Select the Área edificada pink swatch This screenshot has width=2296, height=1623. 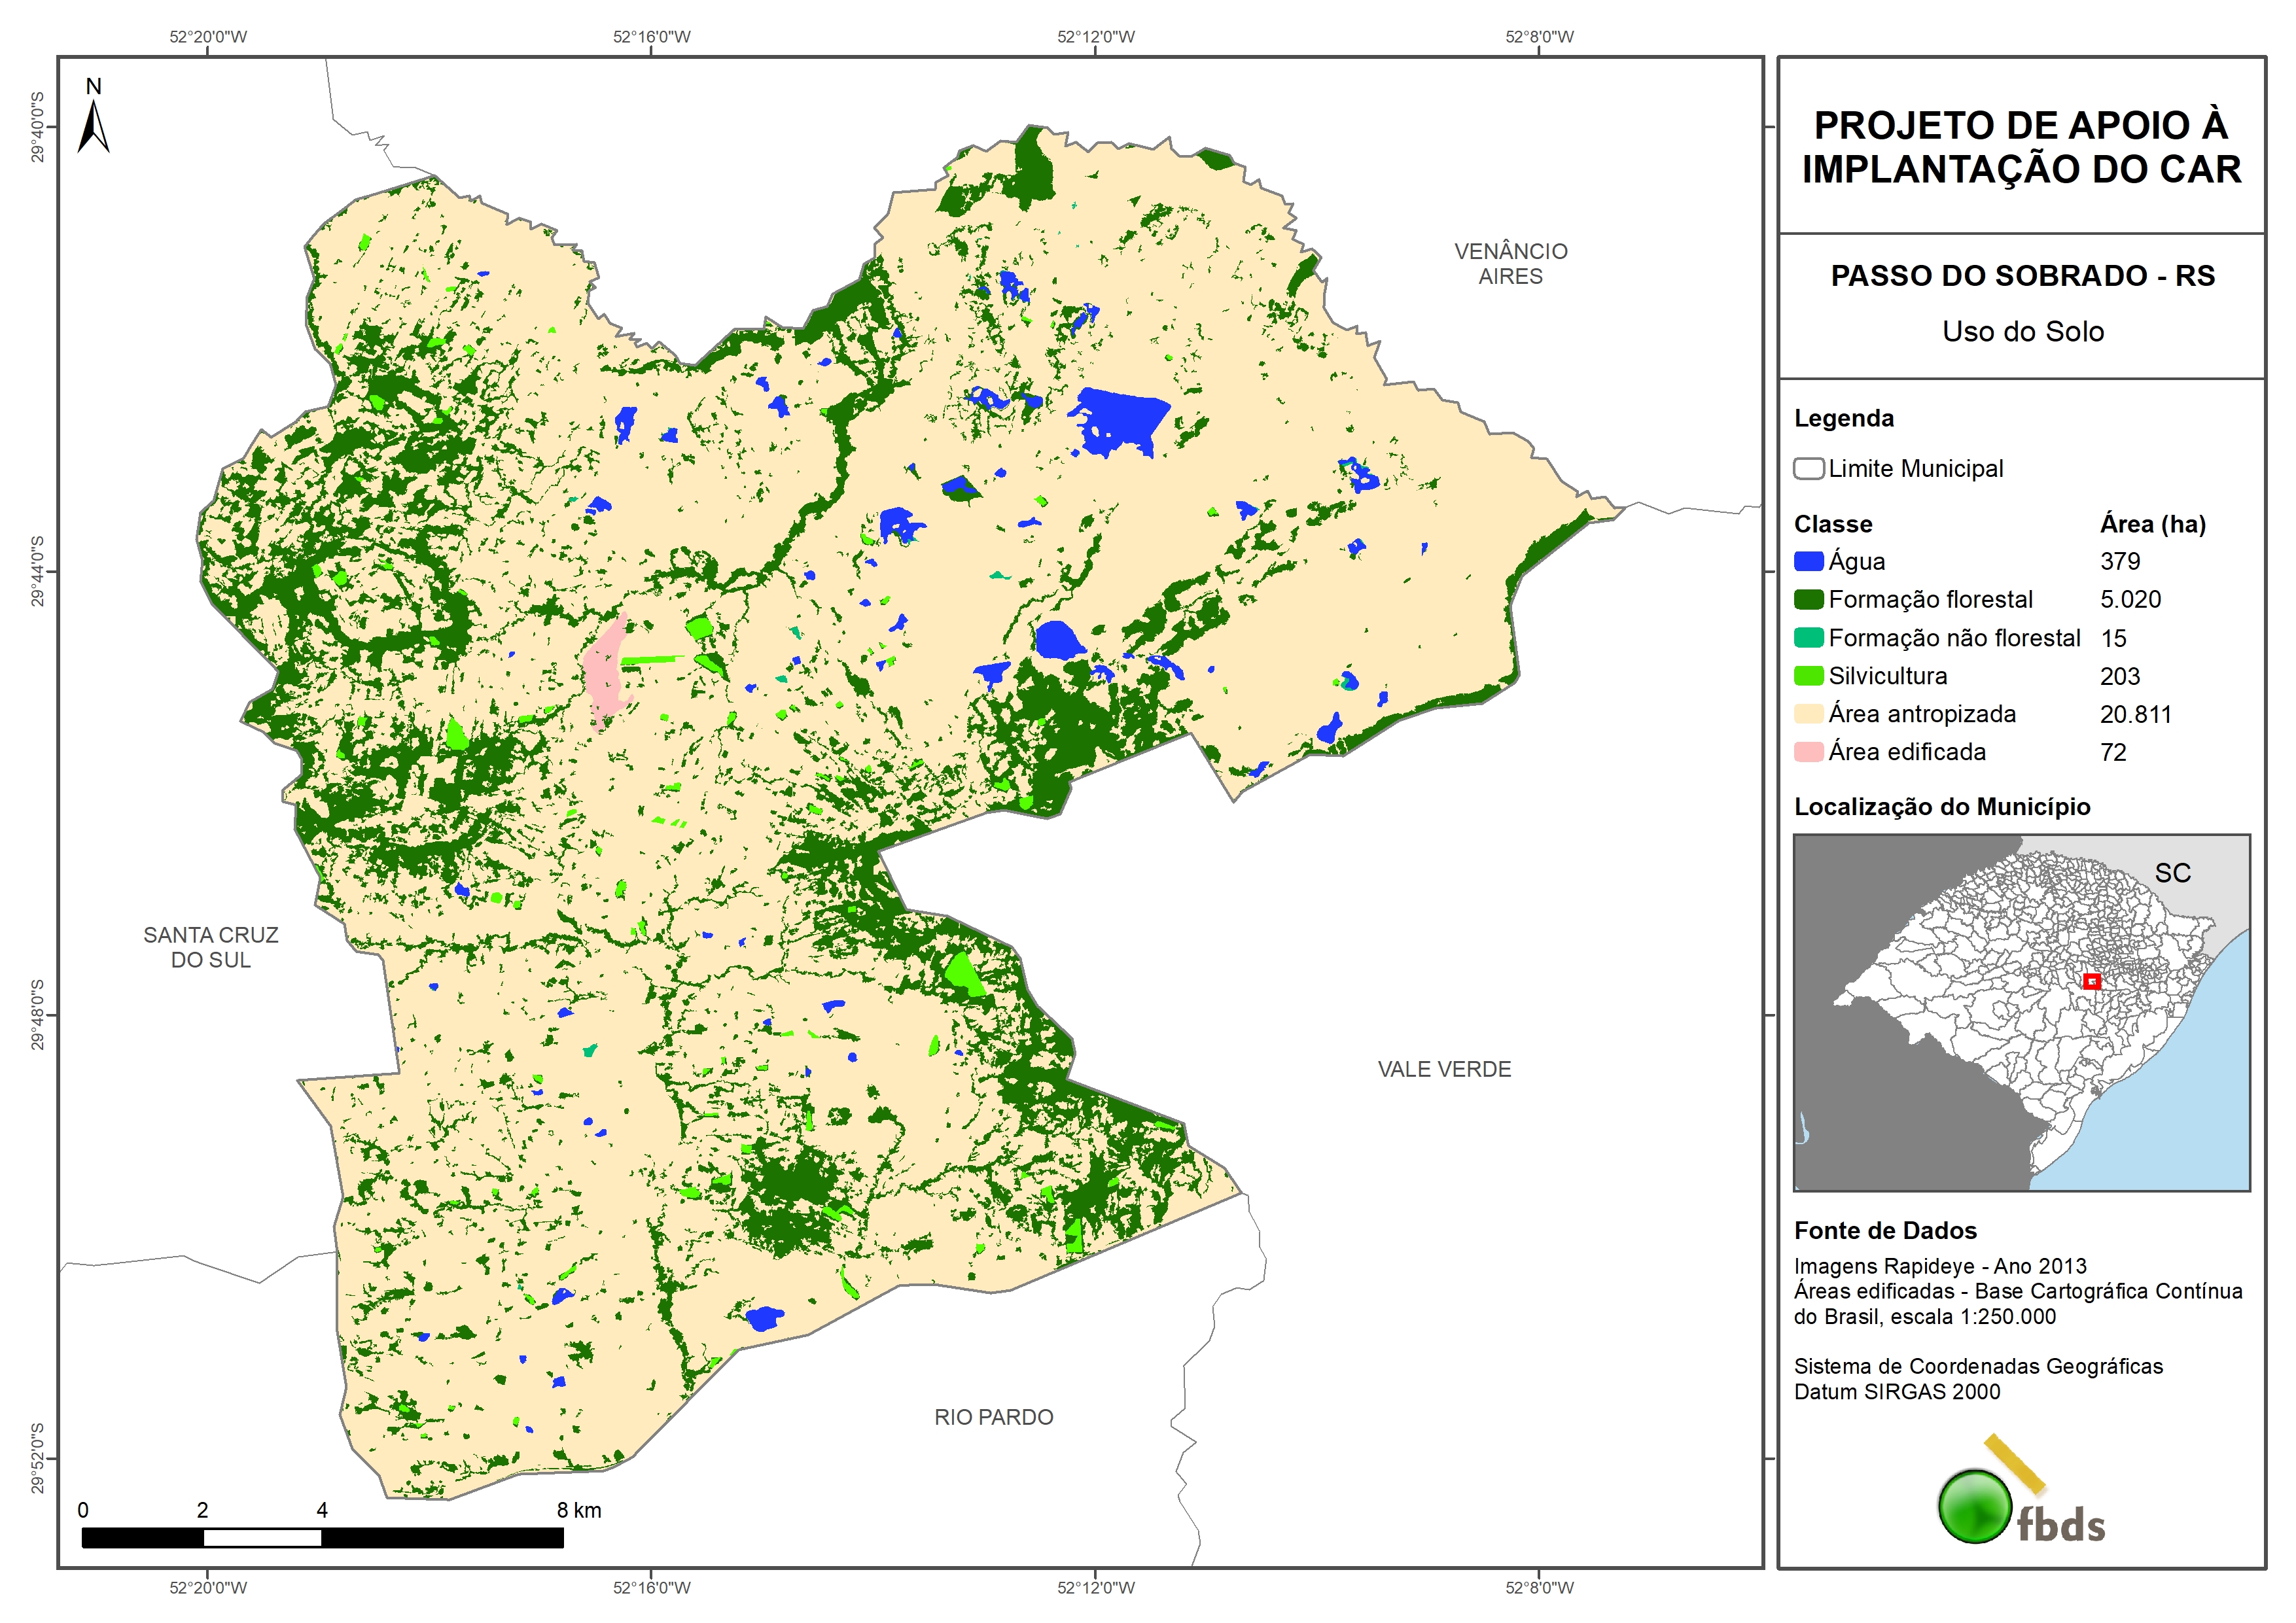tap(1808, 752)
